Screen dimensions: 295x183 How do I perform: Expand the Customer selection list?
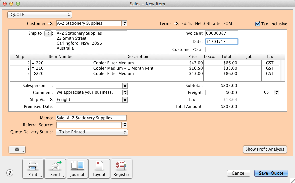(x=125, y=23)
